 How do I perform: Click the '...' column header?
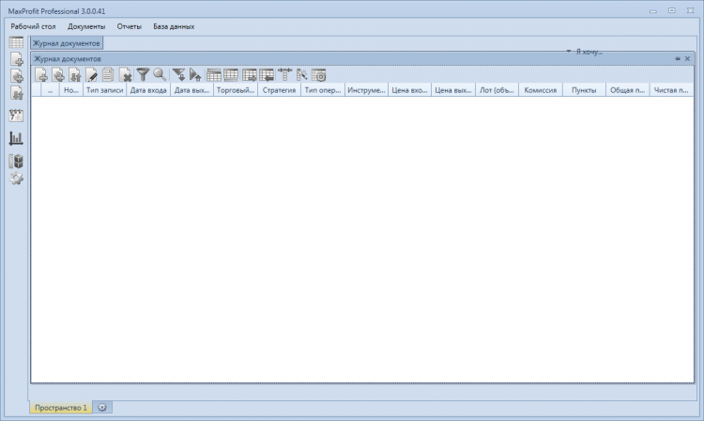tap(51, 90)
